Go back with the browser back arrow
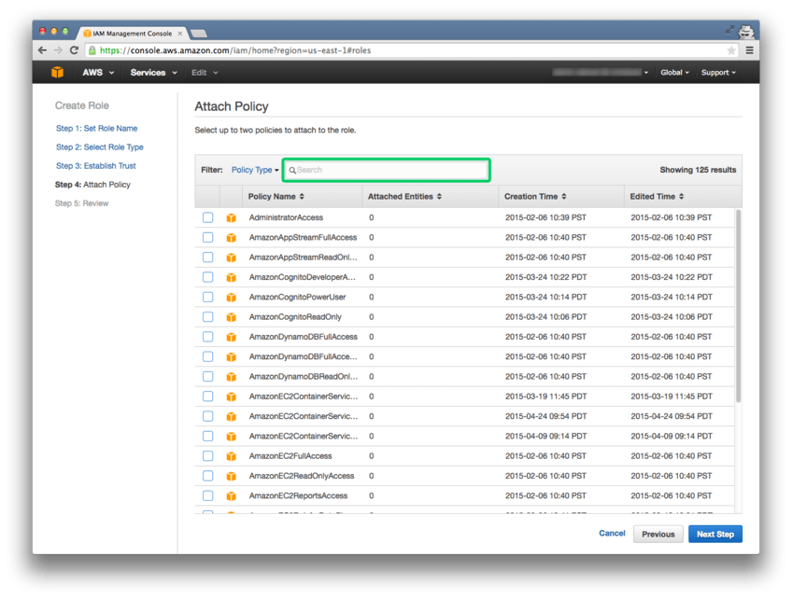Viewport: 792px width, 599px height. click(42, 50)
